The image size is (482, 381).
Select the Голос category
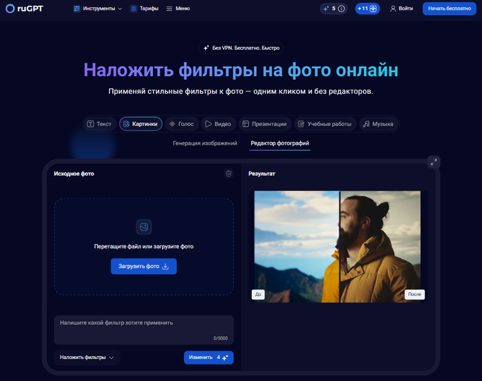181,124
